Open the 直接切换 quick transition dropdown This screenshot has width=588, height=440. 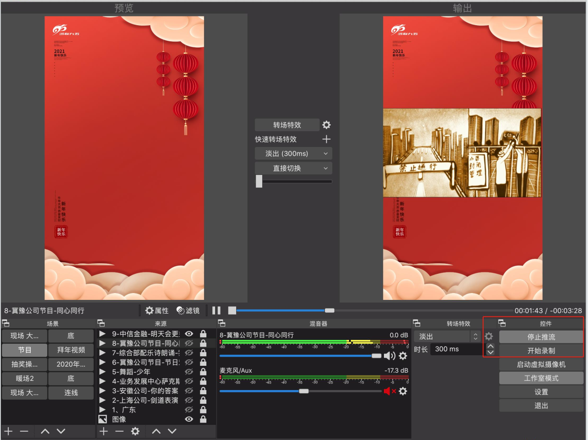click(293, 168)
